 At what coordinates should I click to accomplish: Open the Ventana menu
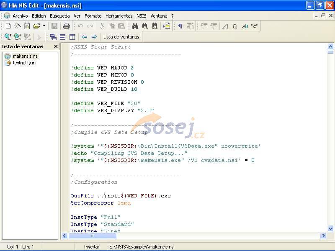[x=159, y=16]
